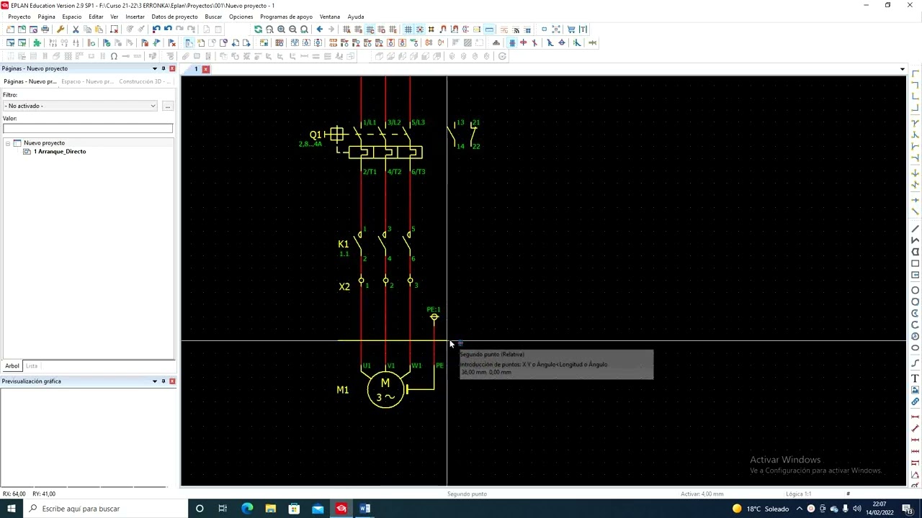Open Word from the taskbar

(x=364, y=509)
